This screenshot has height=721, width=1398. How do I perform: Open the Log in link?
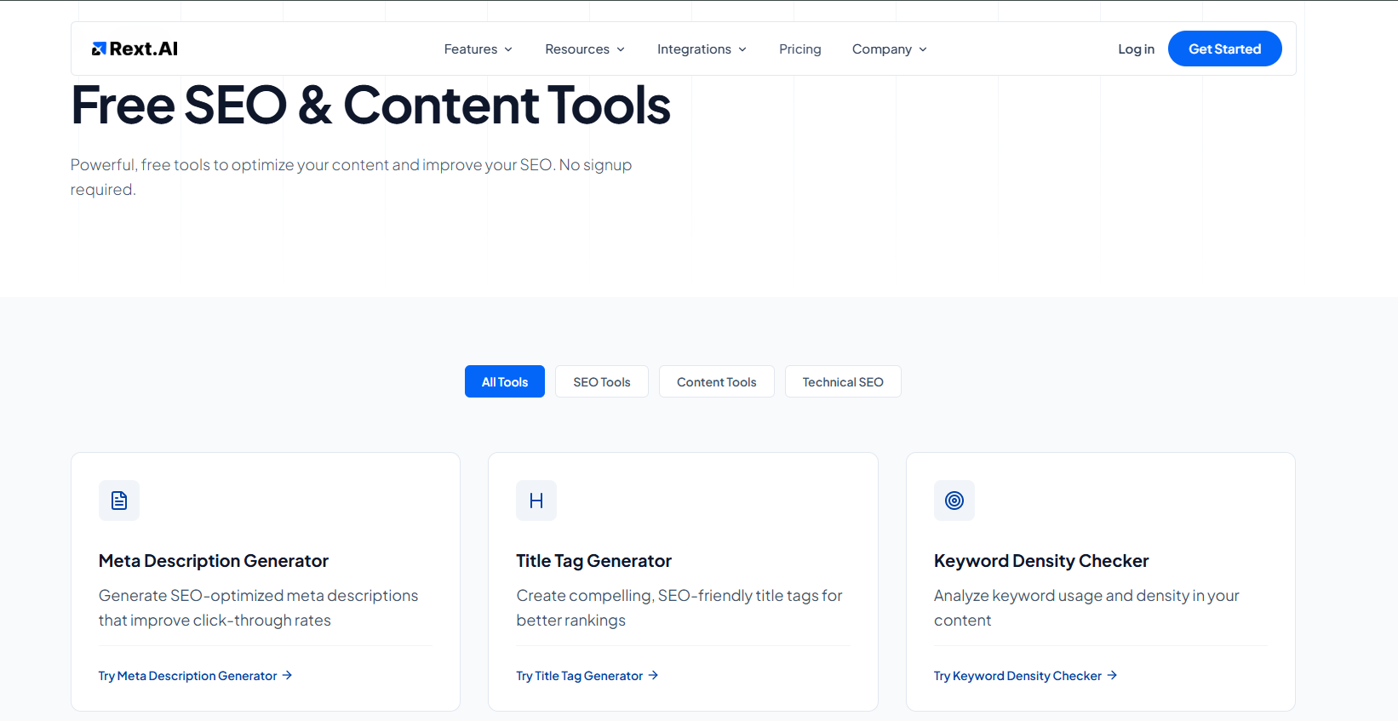click(x=1137, y=49)
